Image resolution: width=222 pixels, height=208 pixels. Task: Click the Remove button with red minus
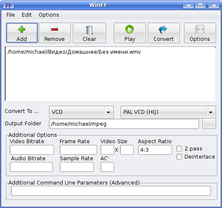(55, 33)
